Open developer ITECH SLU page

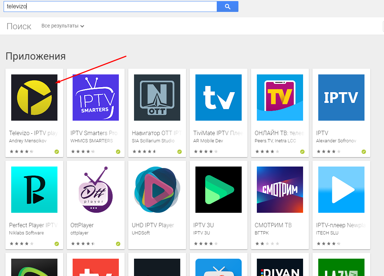click(x=327, y=233)
